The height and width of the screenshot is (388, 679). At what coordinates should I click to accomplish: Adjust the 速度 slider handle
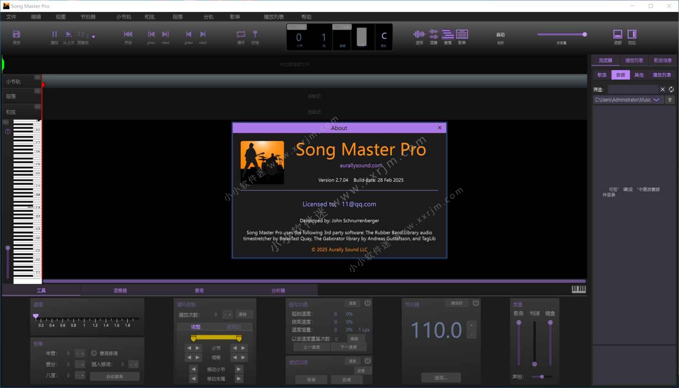pos(36,316)
